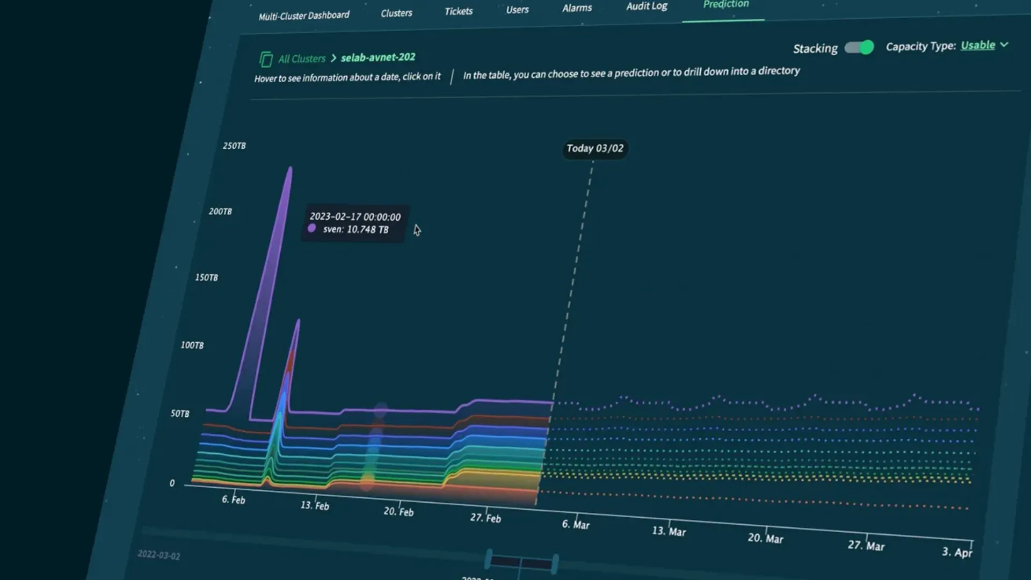Click the selab-avnet-202 cluster name
The image size is (1031, 580).
coord(379,57)
